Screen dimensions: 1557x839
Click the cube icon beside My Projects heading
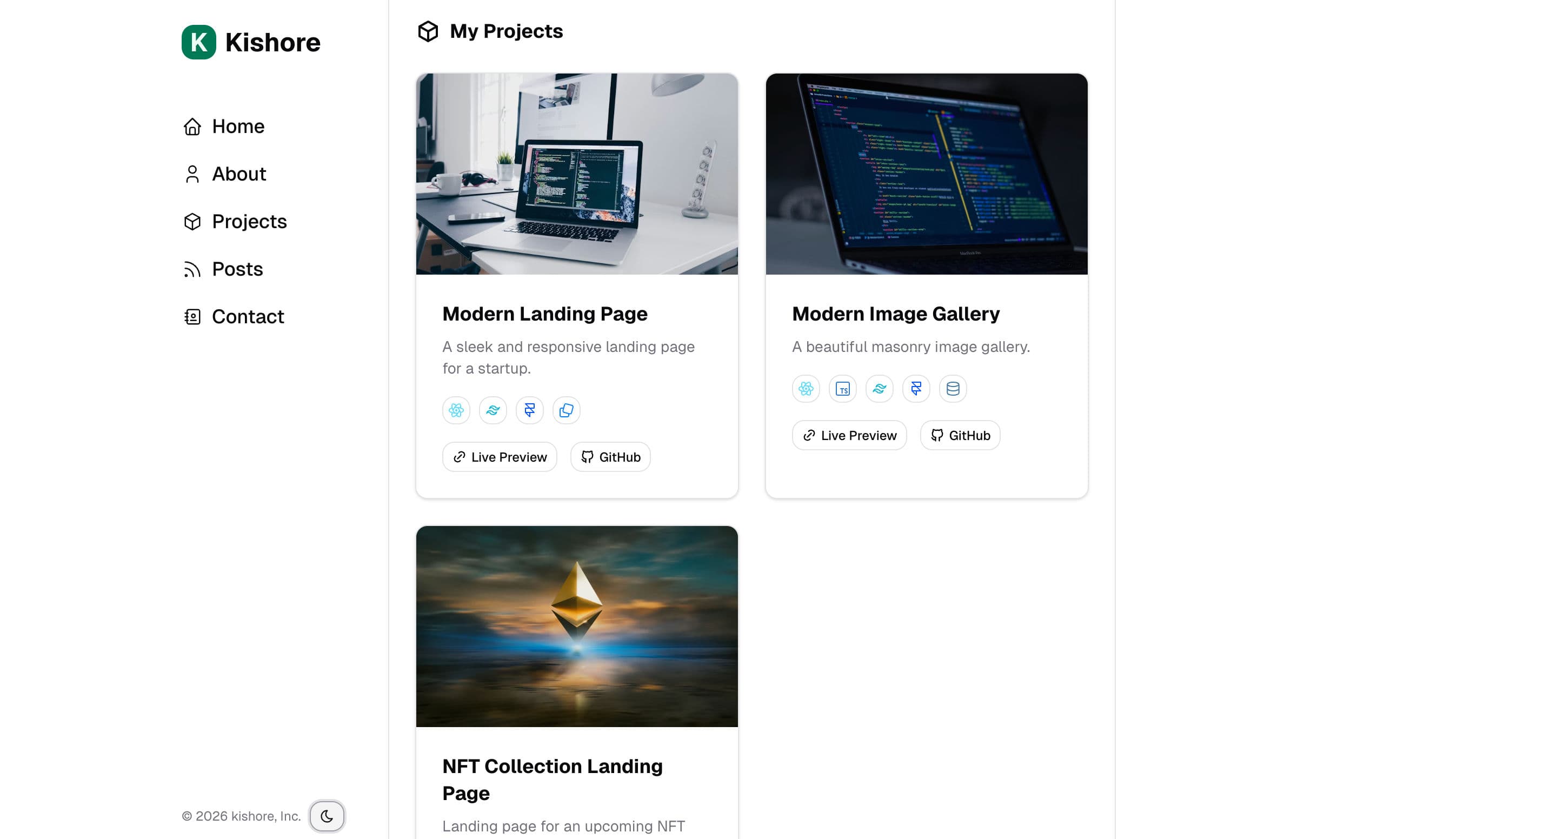pyautogui.click(x=428, y=31)
